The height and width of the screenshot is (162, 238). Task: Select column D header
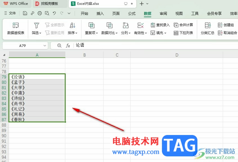(177, 55)
